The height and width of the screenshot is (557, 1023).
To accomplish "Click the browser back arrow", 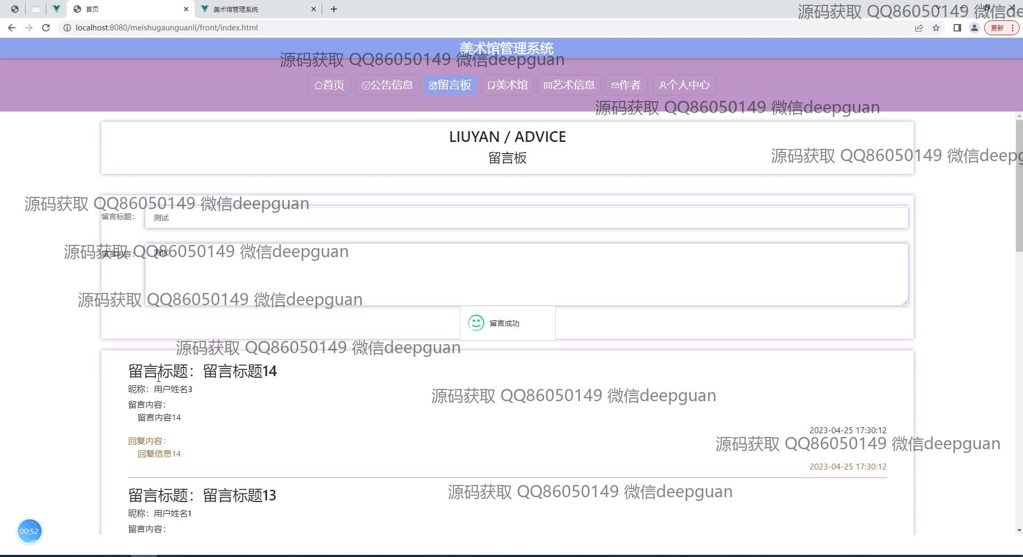I will 12,28.
